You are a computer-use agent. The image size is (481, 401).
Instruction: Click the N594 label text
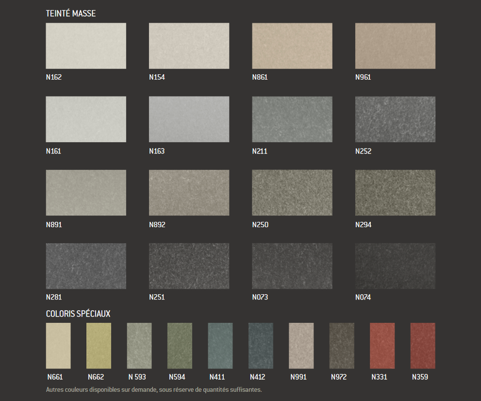[x=177, y=377]
